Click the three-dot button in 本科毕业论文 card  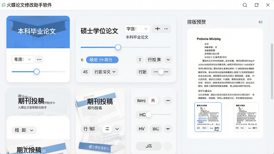39,59
